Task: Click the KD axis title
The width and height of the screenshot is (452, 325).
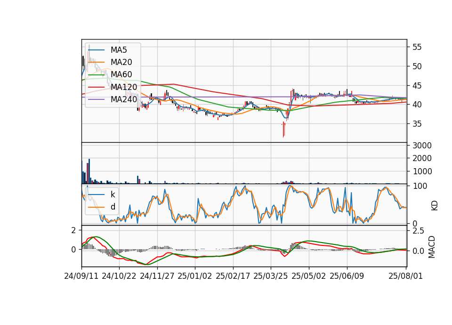Action: coord(434,205)
